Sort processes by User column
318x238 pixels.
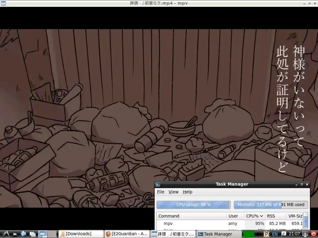(x=235, y=216)
